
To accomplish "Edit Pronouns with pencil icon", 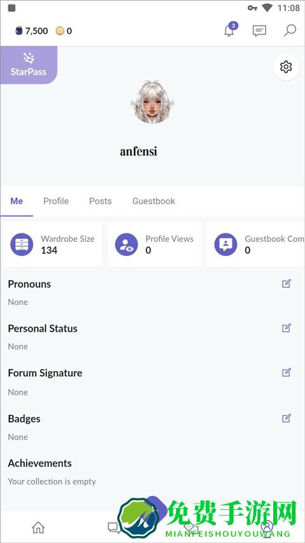I will pyautogui.click(x=287, y=284).
